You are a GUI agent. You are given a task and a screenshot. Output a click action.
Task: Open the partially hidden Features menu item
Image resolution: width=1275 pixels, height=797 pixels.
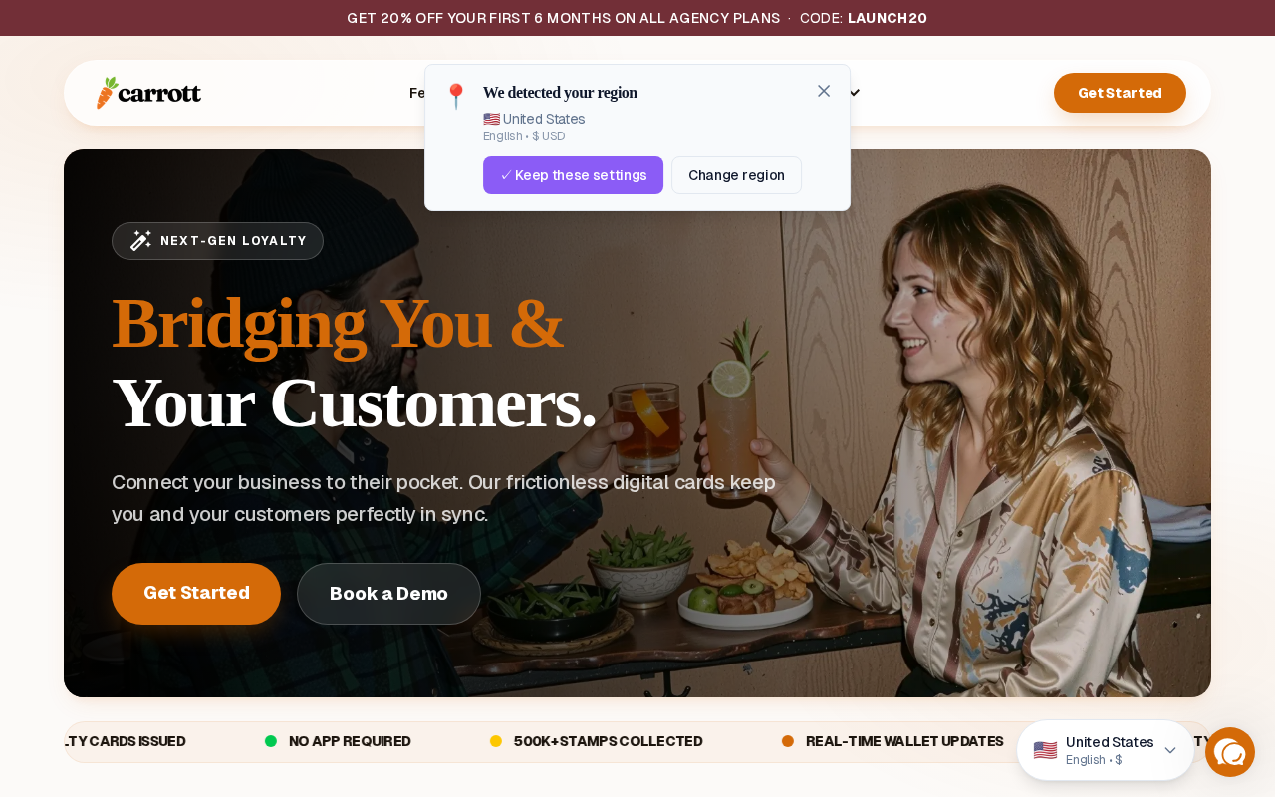[x=416, y=93]
